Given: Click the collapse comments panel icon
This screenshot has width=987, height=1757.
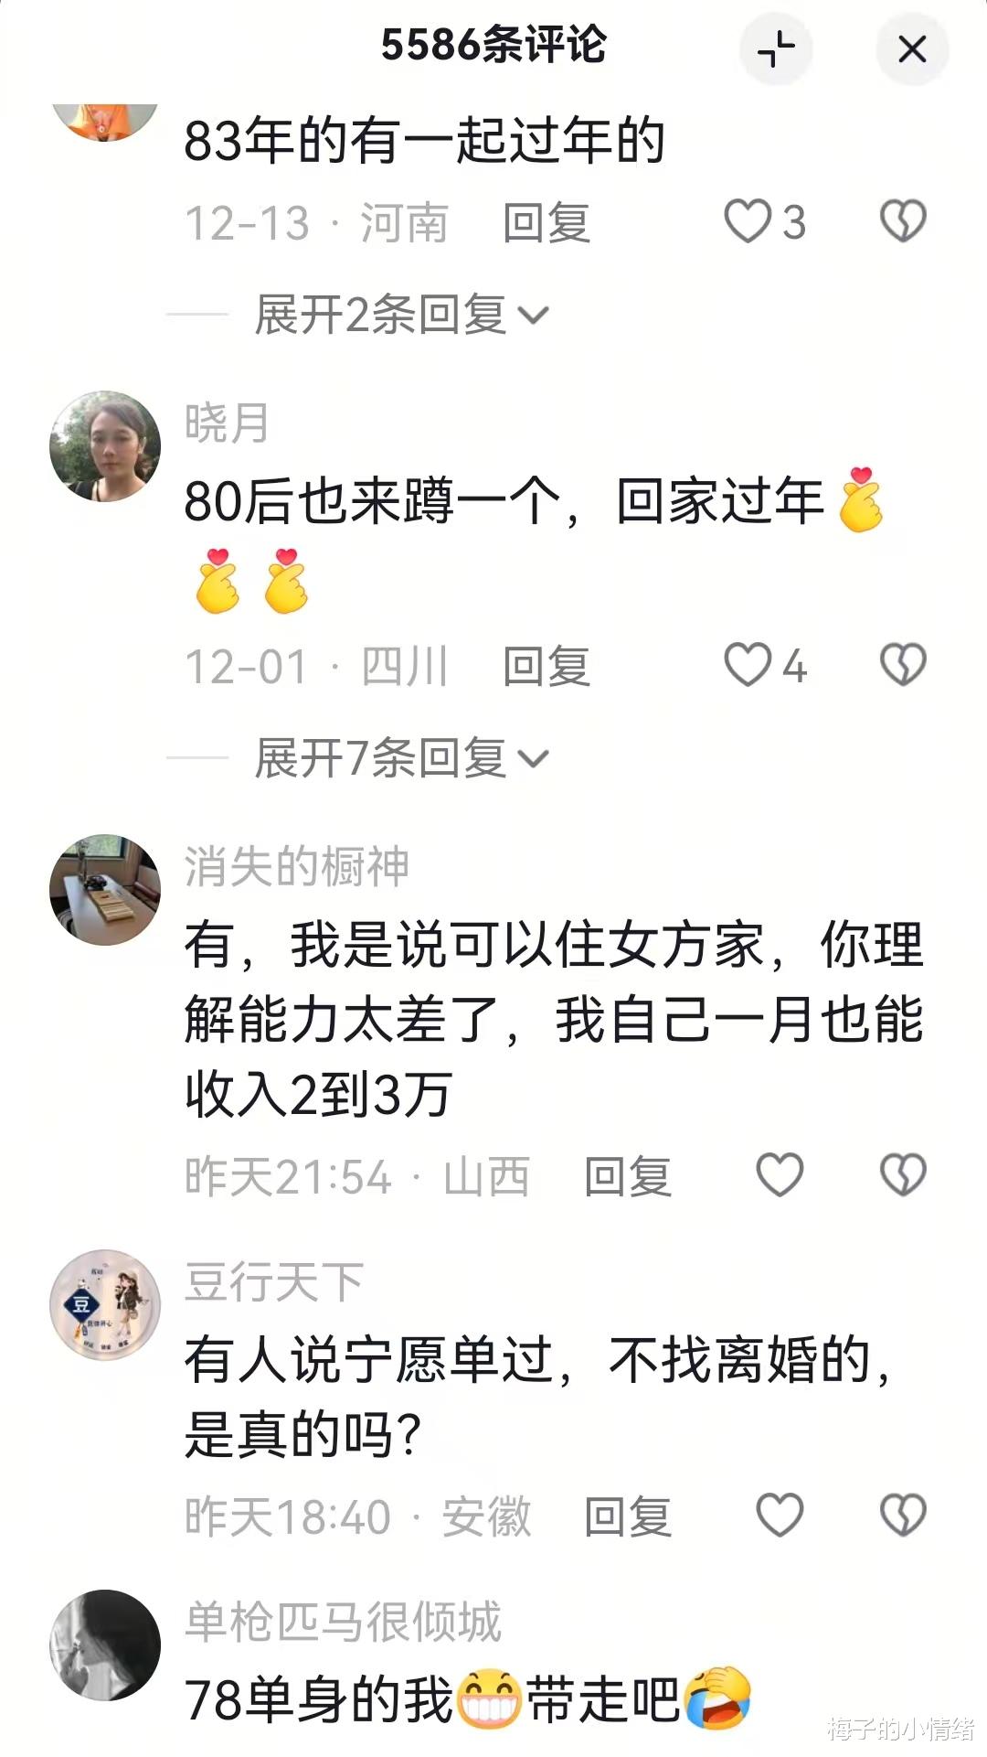Looking at the screenshot, I should point(776,49).
